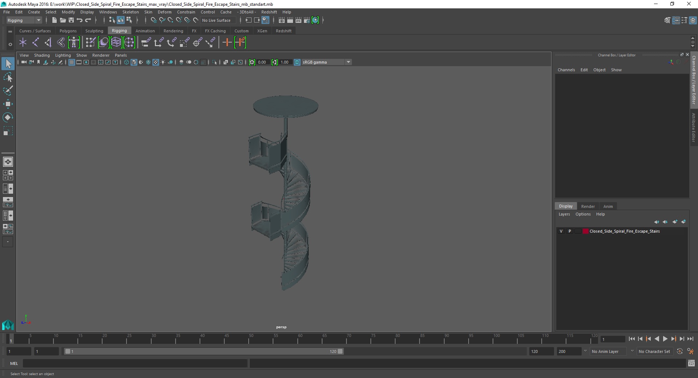The height and width of the screenshot is (378, 698).
Task: Open the viewport Panels menu
Action: 121,55
